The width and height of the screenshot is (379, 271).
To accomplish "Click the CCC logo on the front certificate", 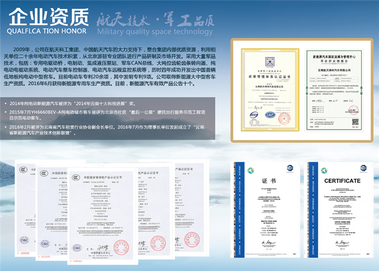I will (x=76, y=178).
